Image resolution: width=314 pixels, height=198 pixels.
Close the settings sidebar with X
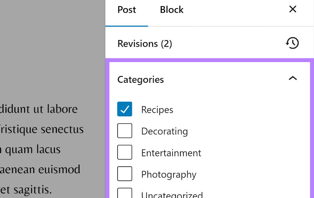tap(293, 9)
